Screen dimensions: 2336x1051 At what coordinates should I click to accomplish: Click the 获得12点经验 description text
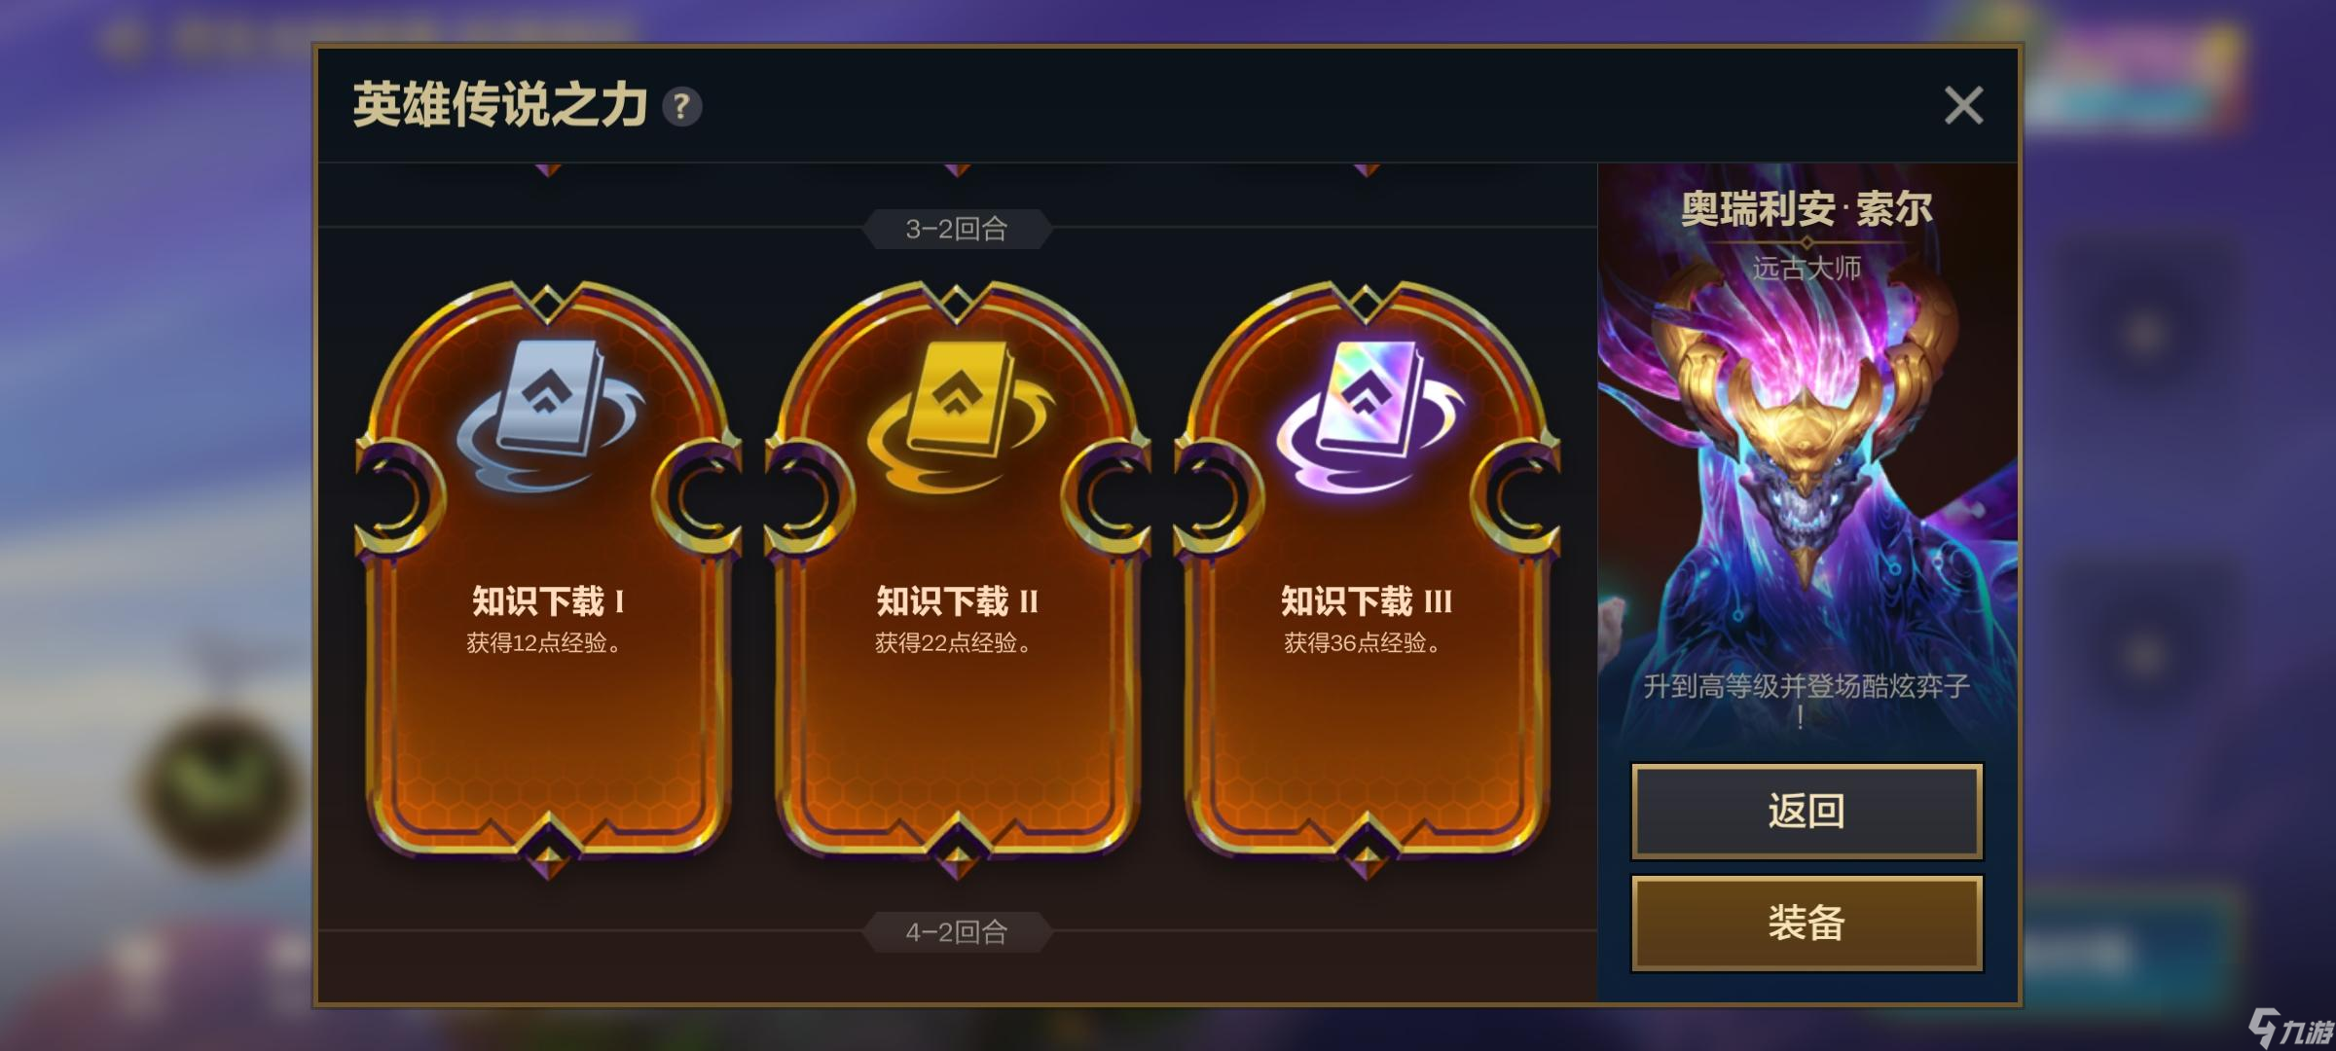click(x=543, y=642)
